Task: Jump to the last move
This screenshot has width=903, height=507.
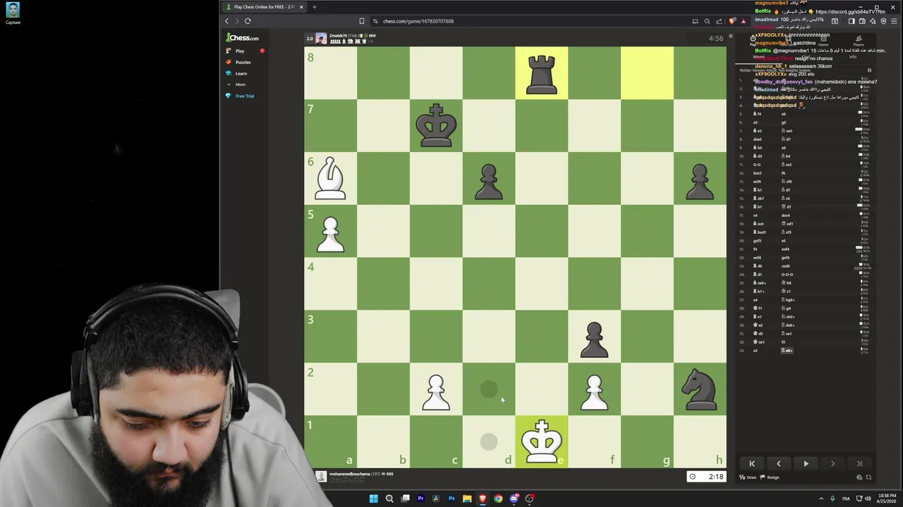Action: click(x=859, y=463)
